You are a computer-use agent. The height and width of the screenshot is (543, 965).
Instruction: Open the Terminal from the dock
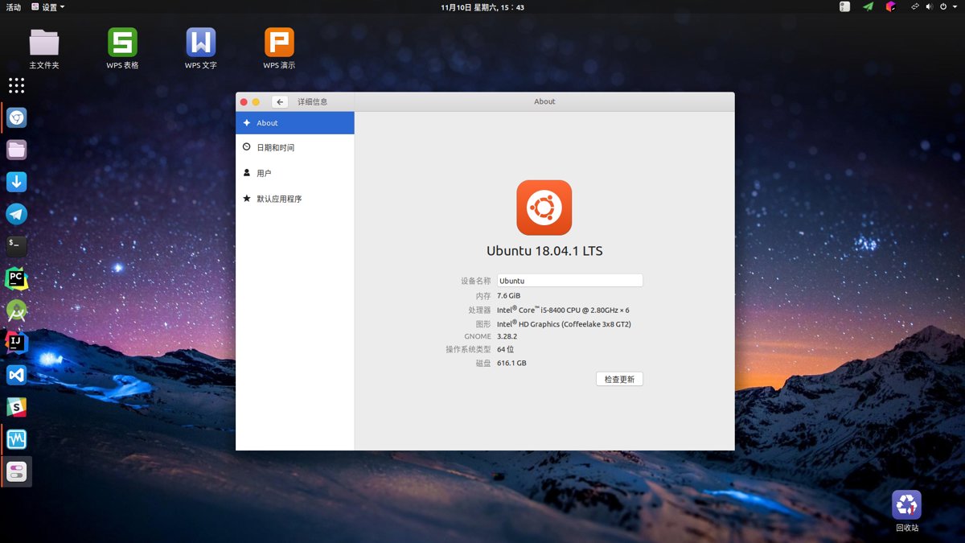pos(17,245)
